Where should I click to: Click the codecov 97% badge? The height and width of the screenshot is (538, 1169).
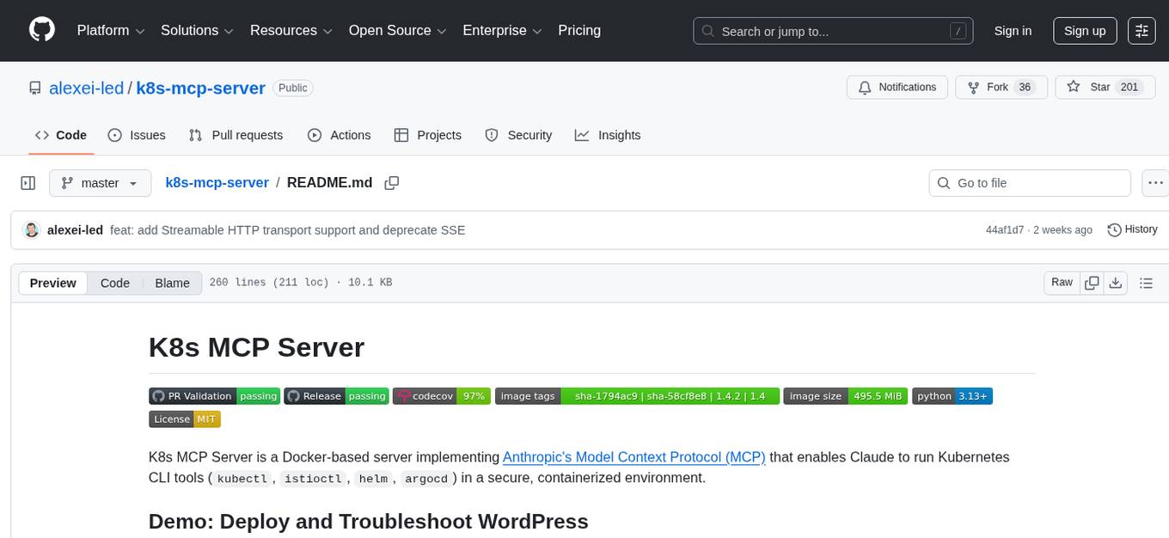coord(442,395)
